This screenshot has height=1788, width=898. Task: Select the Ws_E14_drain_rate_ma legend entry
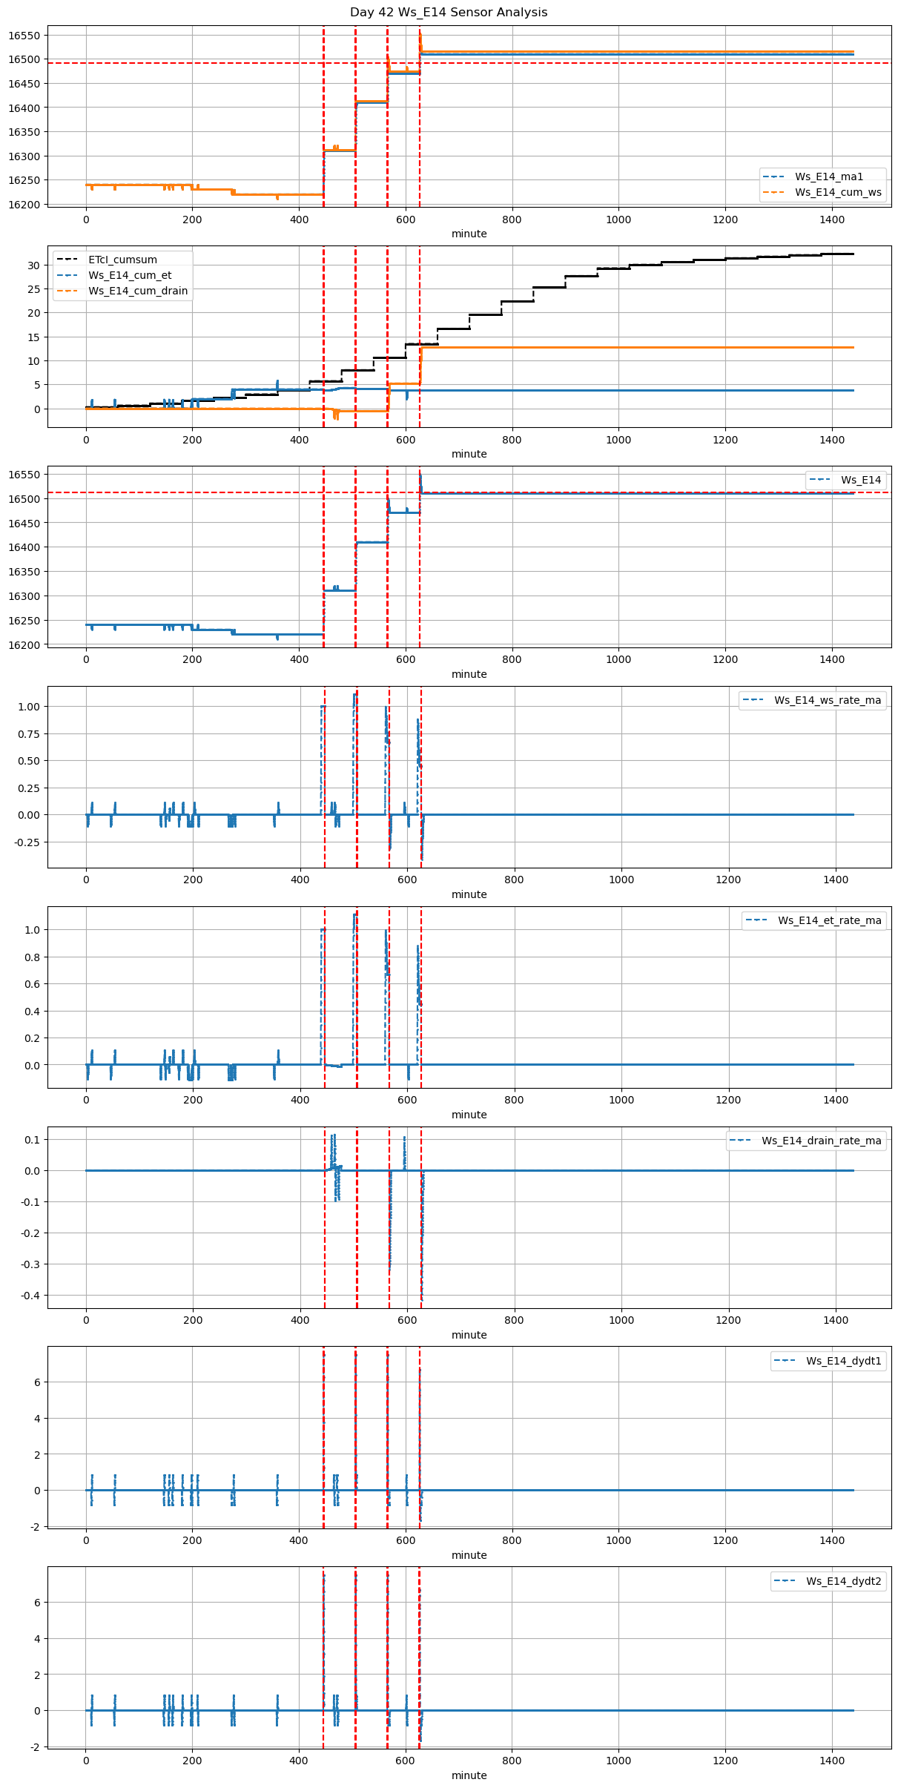click(x=821, y=1141)
